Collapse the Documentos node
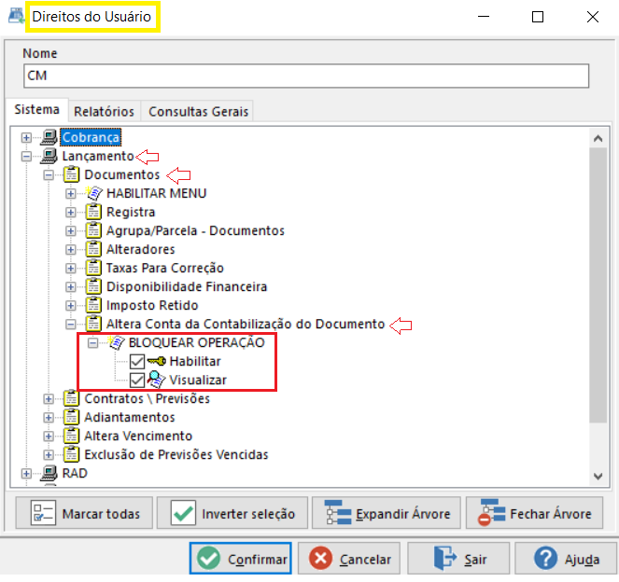The height and width of the screenshot is (582, 619). coord(49,174)
